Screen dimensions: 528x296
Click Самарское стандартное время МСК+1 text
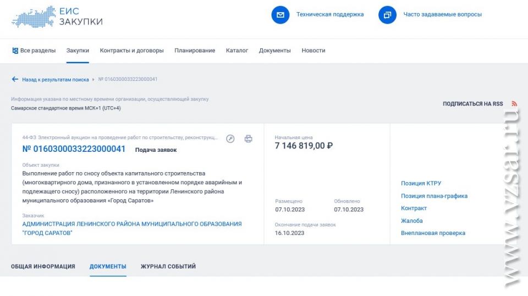[65, 108]
